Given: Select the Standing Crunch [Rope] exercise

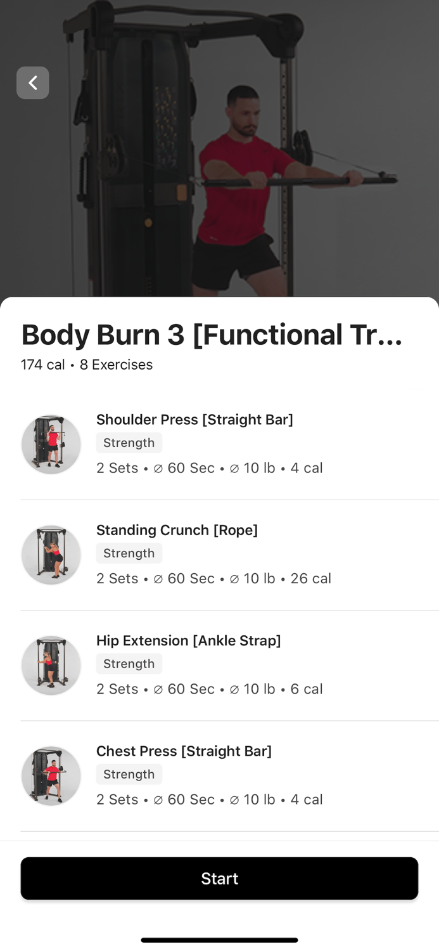Looking at the screenshot, I should pyautogui.click(x=177, y=531).
